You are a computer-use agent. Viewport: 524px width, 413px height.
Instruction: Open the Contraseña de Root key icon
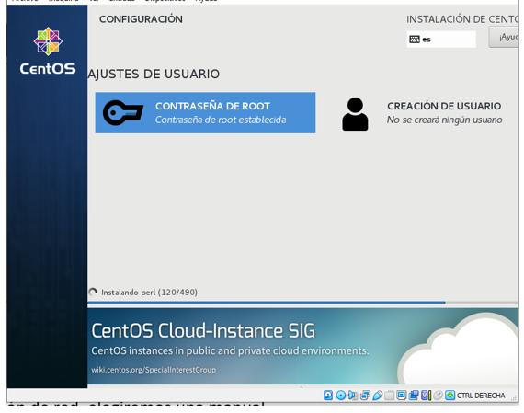pyautogui.click(x=123, y=113)
